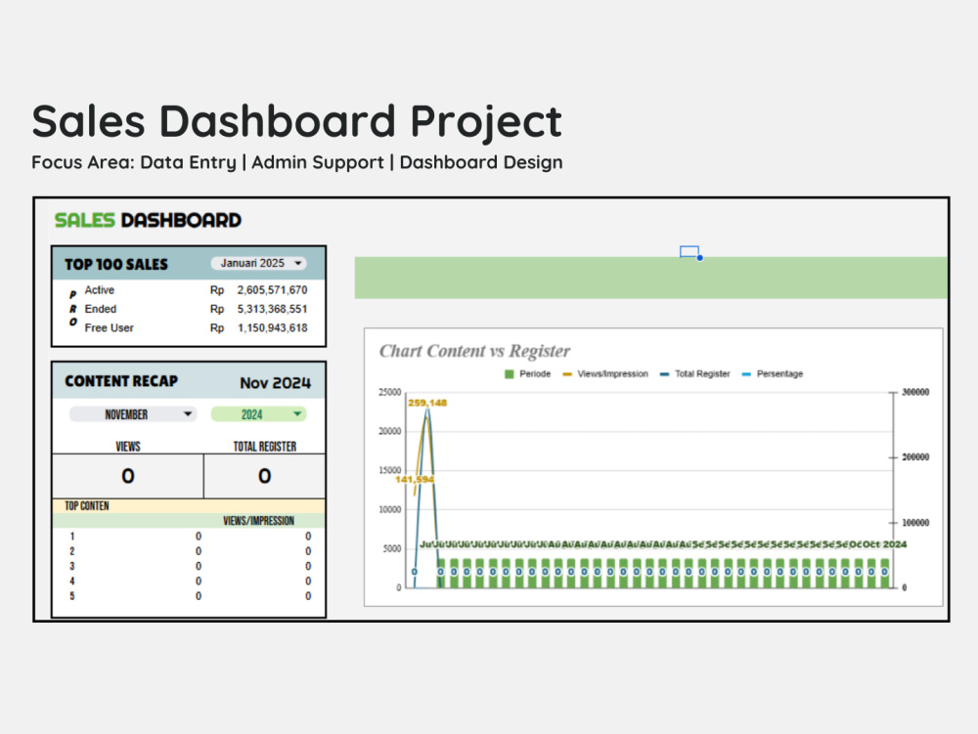Select the Active row label

tap(100, 289)
